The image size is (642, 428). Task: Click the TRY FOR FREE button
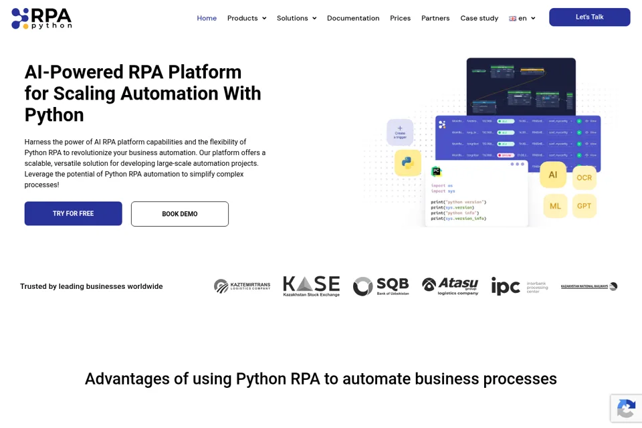point(74,213)
